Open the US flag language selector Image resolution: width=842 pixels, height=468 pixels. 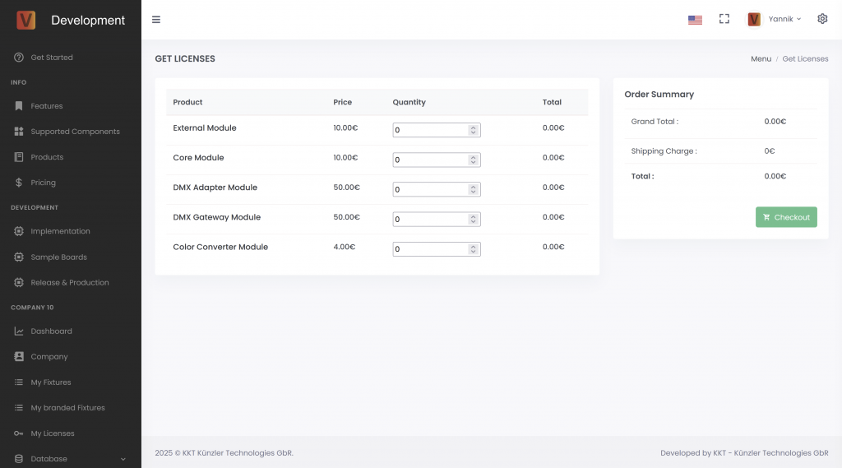695,20
